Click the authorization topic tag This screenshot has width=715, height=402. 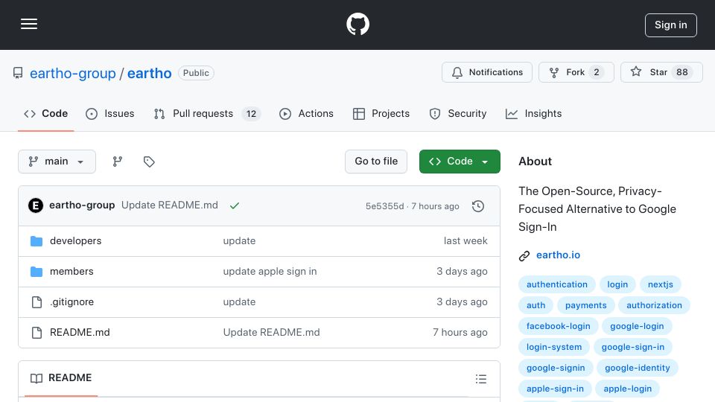click(x=655, y=305)
